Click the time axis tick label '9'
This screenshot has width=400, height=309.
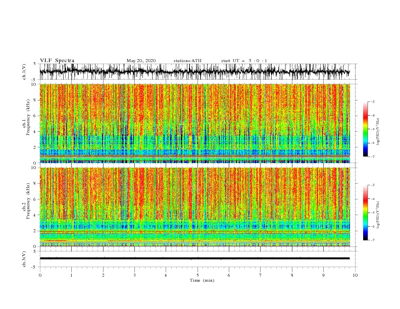tap(323, 275)
